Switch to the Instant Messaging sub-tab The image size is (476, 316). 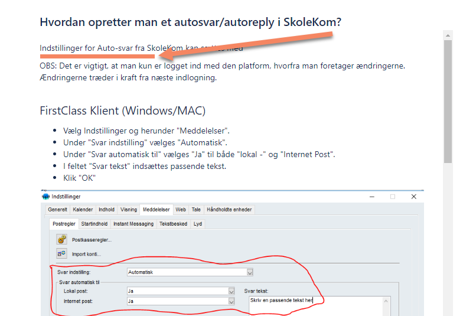tap(133, 224)
